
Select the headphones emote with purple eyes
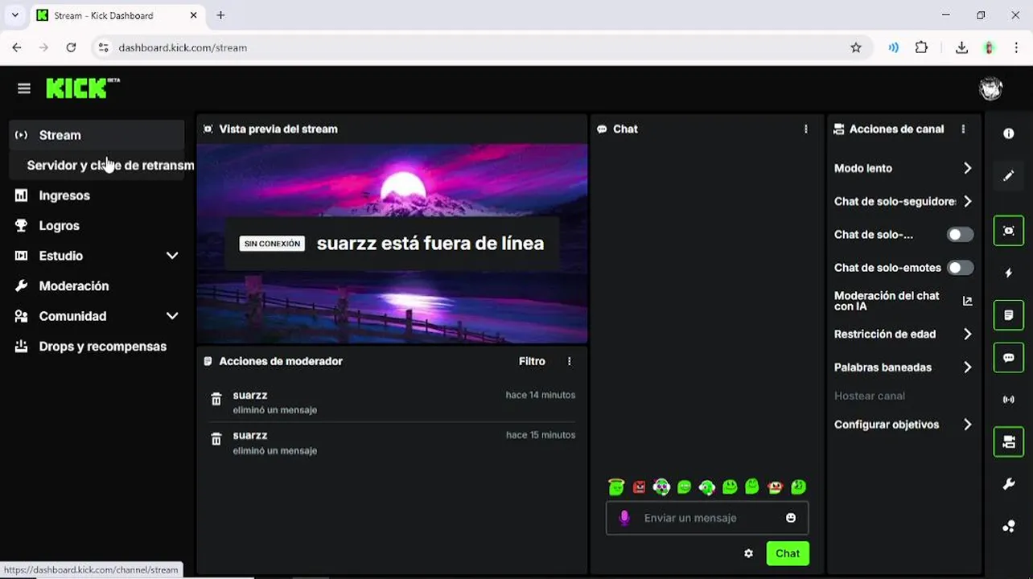(661, 487)
